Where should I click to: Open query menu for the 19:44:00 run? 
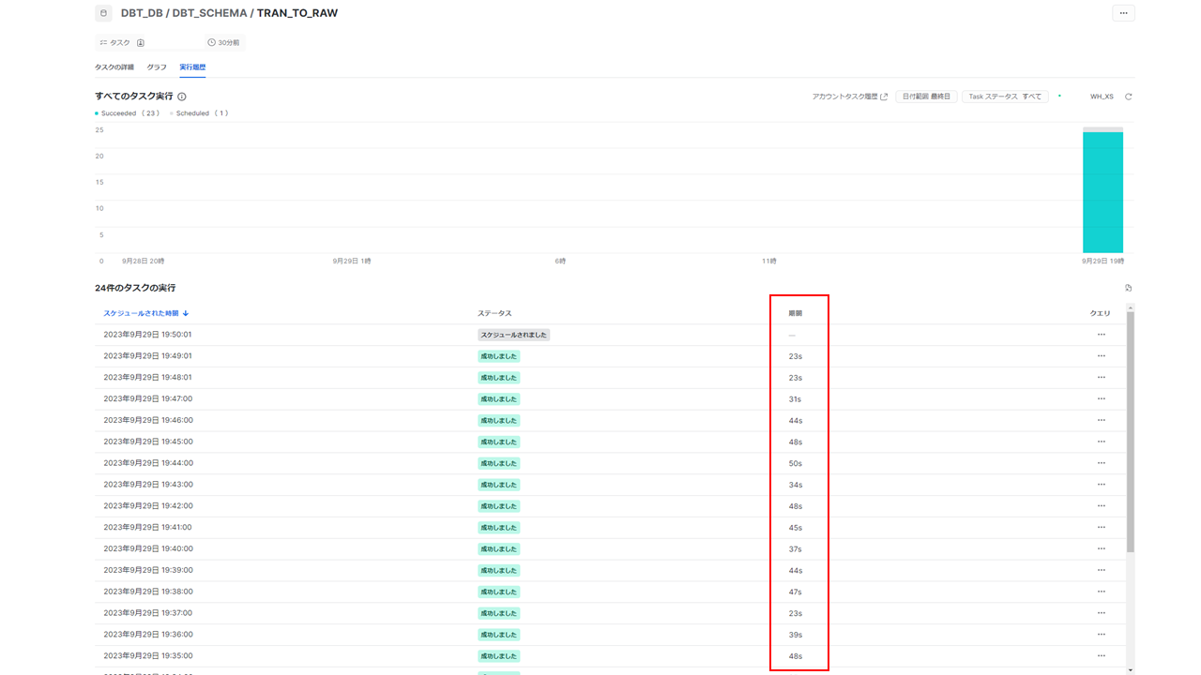1101,463
